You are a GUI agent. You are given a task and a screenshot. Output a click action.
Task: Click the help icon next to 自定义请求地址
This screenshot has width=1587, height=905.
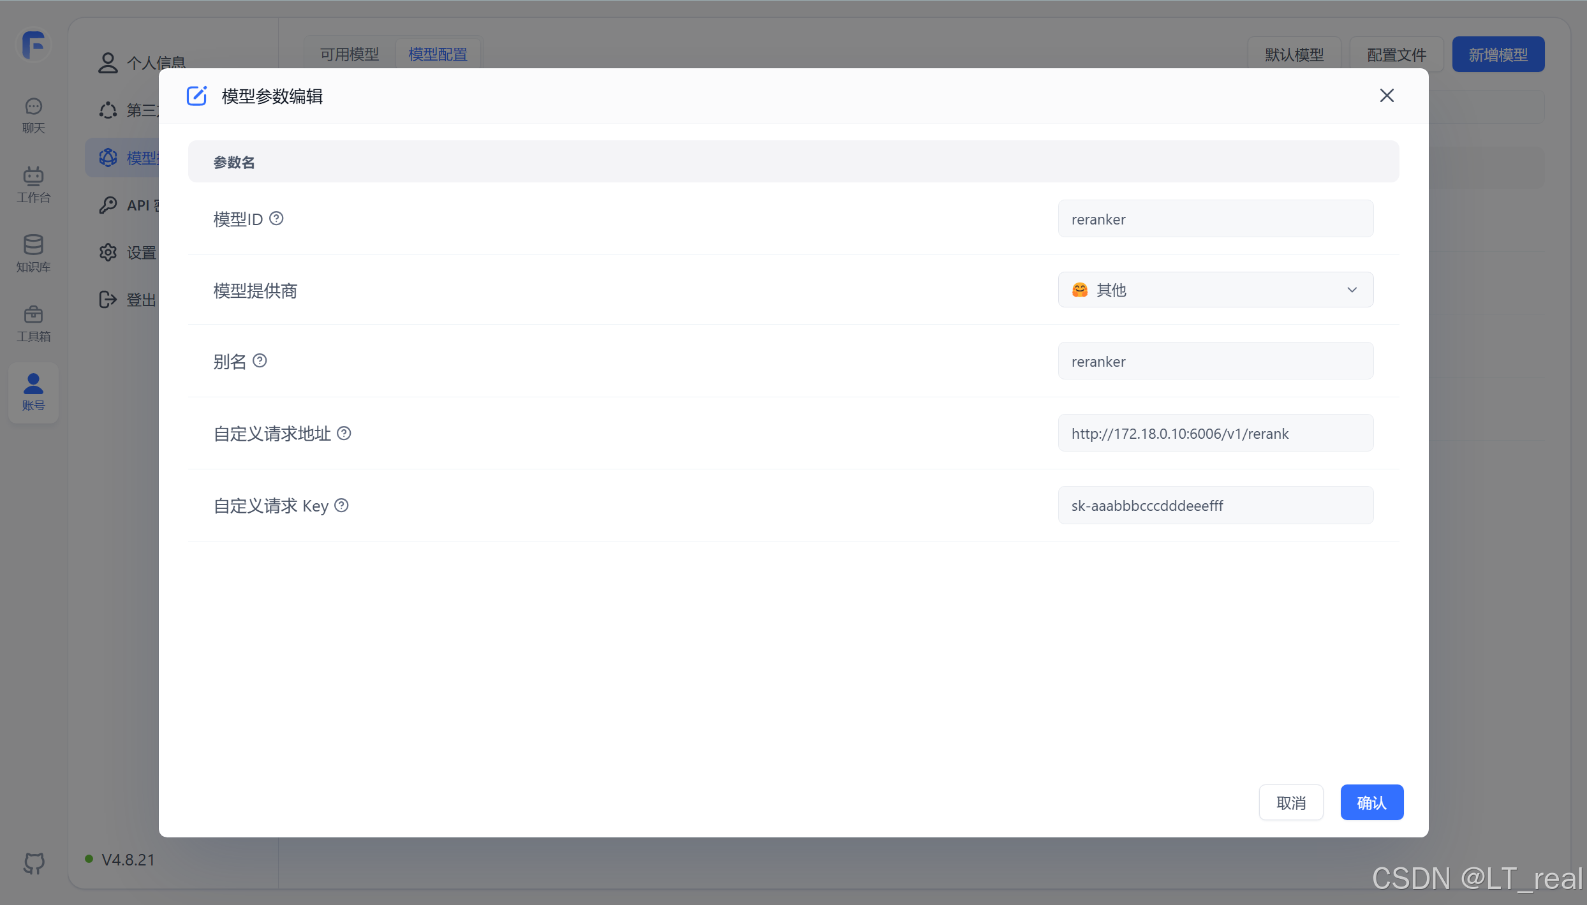[344, 434]
